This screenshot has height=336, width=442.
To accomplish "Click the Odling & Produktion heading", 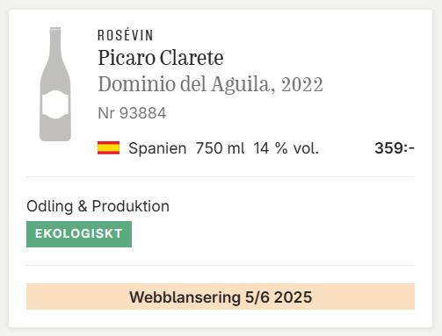I will [x=98, y=206].
